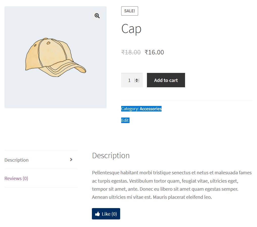Click the Pellentesque description paragraph
Viewport: 257px width, 227px height.
point(172,185)
